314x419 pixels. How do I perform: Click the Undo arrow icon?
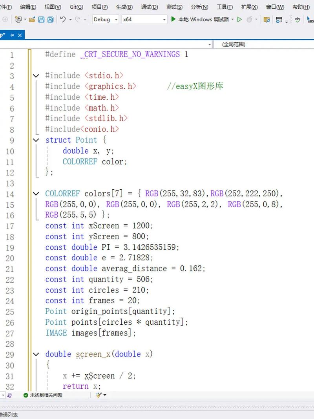point(63,19)
